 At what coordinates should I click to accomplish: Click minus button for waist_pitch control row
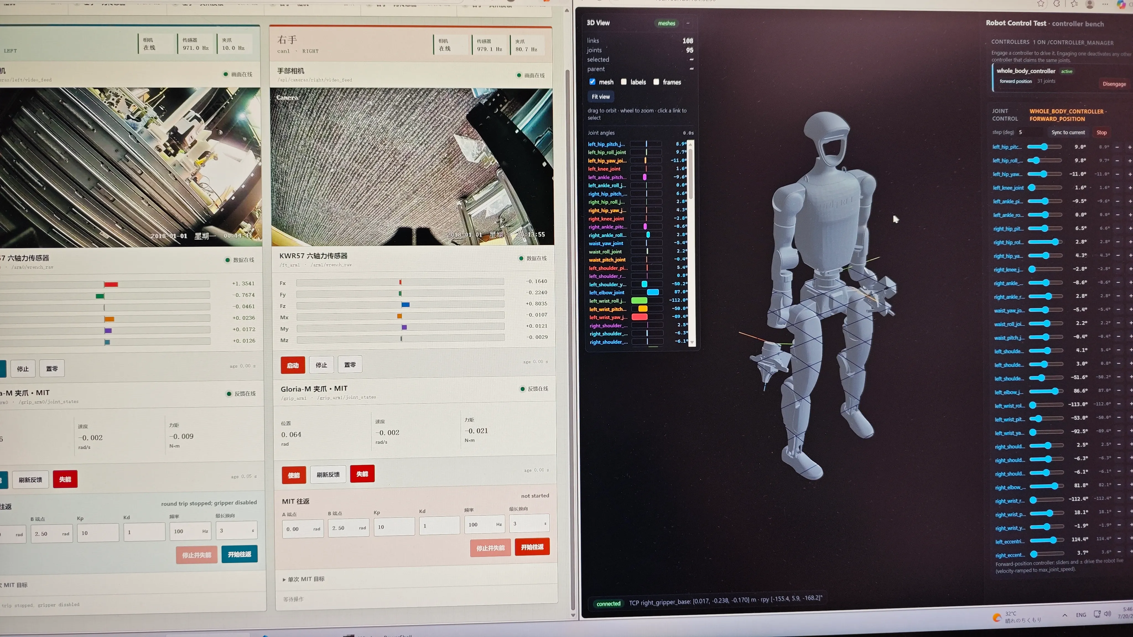click(x=1119, y=337)
